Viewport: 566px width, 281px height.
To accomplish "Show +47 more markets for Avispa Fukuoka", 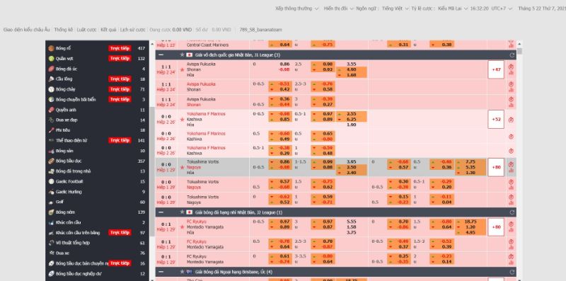I will pos(496,69).
